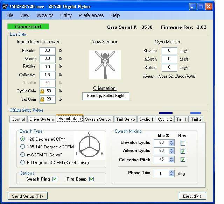Toggle the Swash Ring checkbox
Image resolution: width=224 pixels, height=204 pixels.
pyautogui.click(x=55, y=179)
